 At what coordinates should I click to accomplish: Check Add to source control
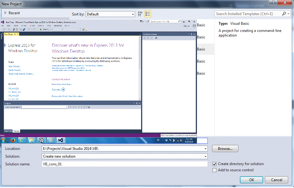[214, 170]
